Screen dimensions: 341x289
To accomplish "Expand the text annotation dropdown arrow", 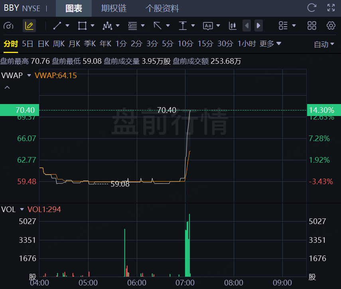I will tap(218, 26).
